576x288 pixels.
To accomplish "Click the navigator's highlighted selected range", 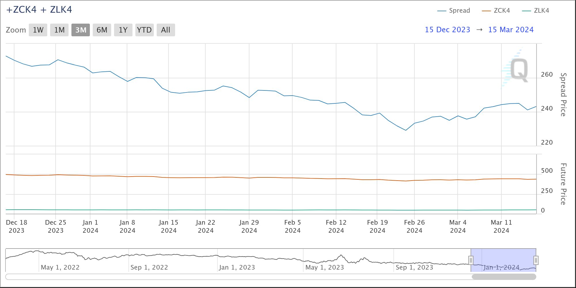I will click(503, 258).
